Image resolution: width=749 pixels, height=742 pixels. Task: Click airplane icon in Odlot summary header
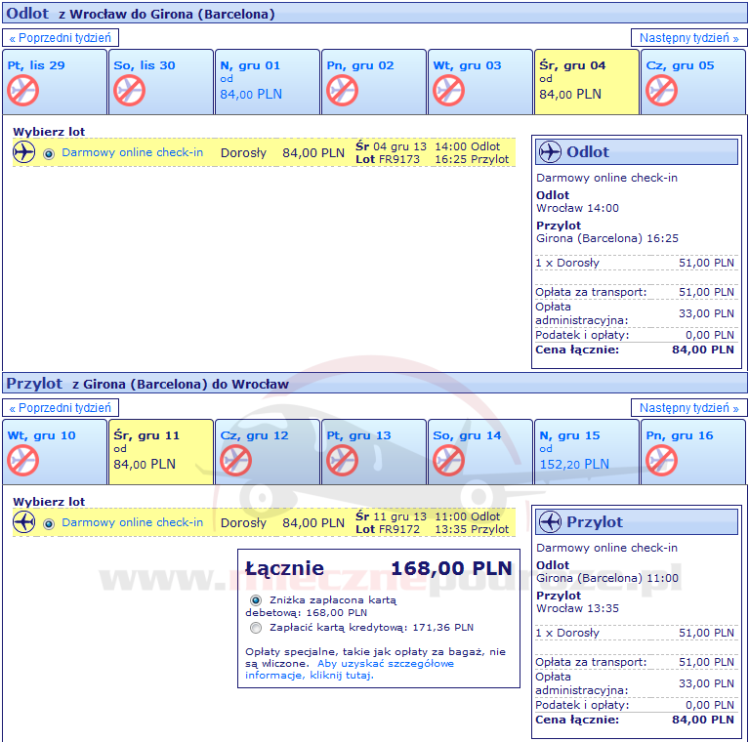pyautogui.click(x=551, y=152)
